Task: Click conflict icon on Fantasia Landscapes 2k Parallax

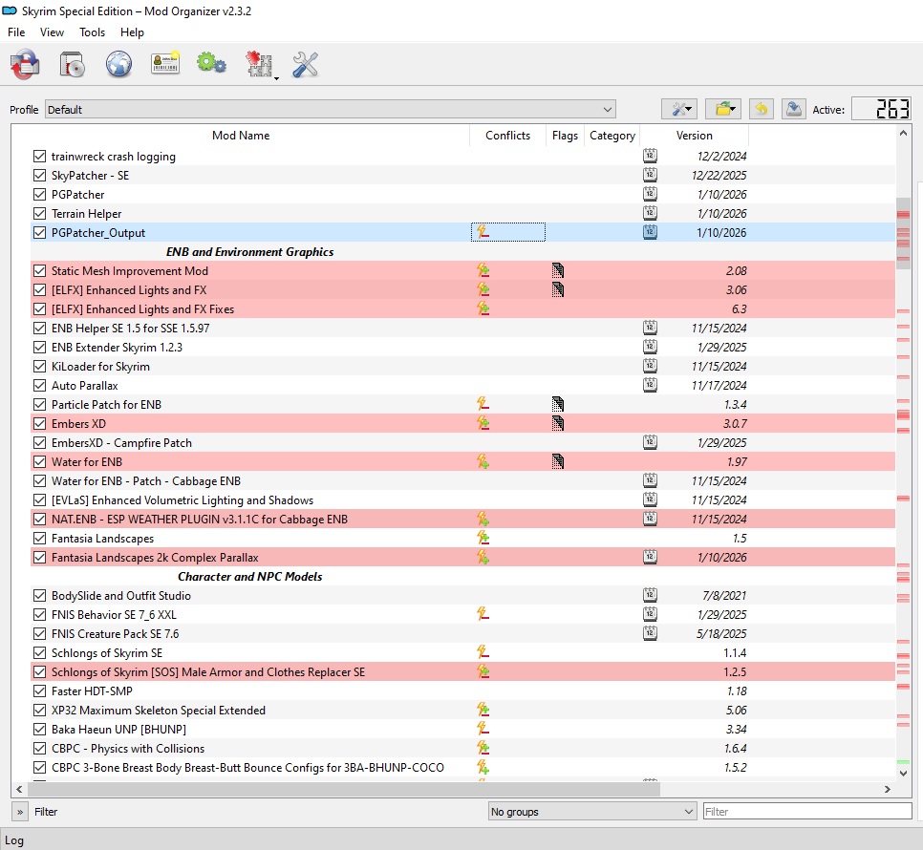Action: 483,557
